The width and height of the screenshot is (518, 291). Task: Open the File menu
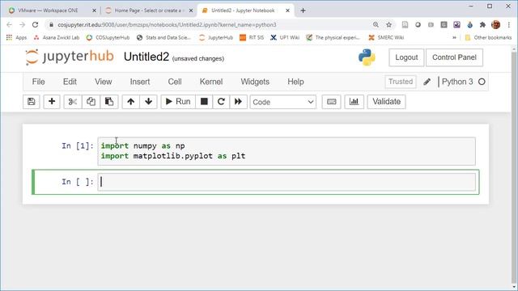click(38, 82)
